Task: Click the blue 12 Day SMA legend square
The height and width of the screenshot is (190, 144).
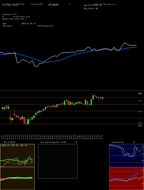Action: pyautogui.click(x=3, y=5)
